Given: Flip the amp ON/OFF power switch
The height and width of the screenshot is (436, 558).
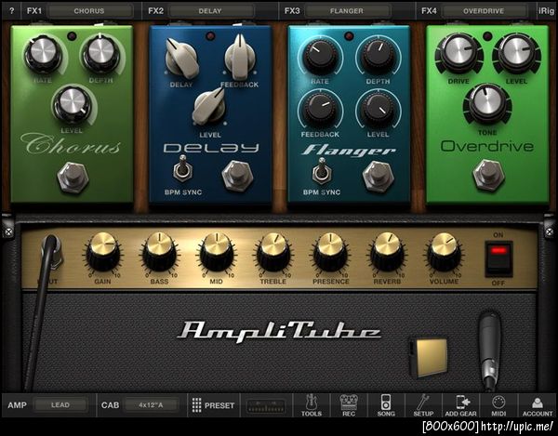Looking at the screenshot, I should [x=498, y=258].
